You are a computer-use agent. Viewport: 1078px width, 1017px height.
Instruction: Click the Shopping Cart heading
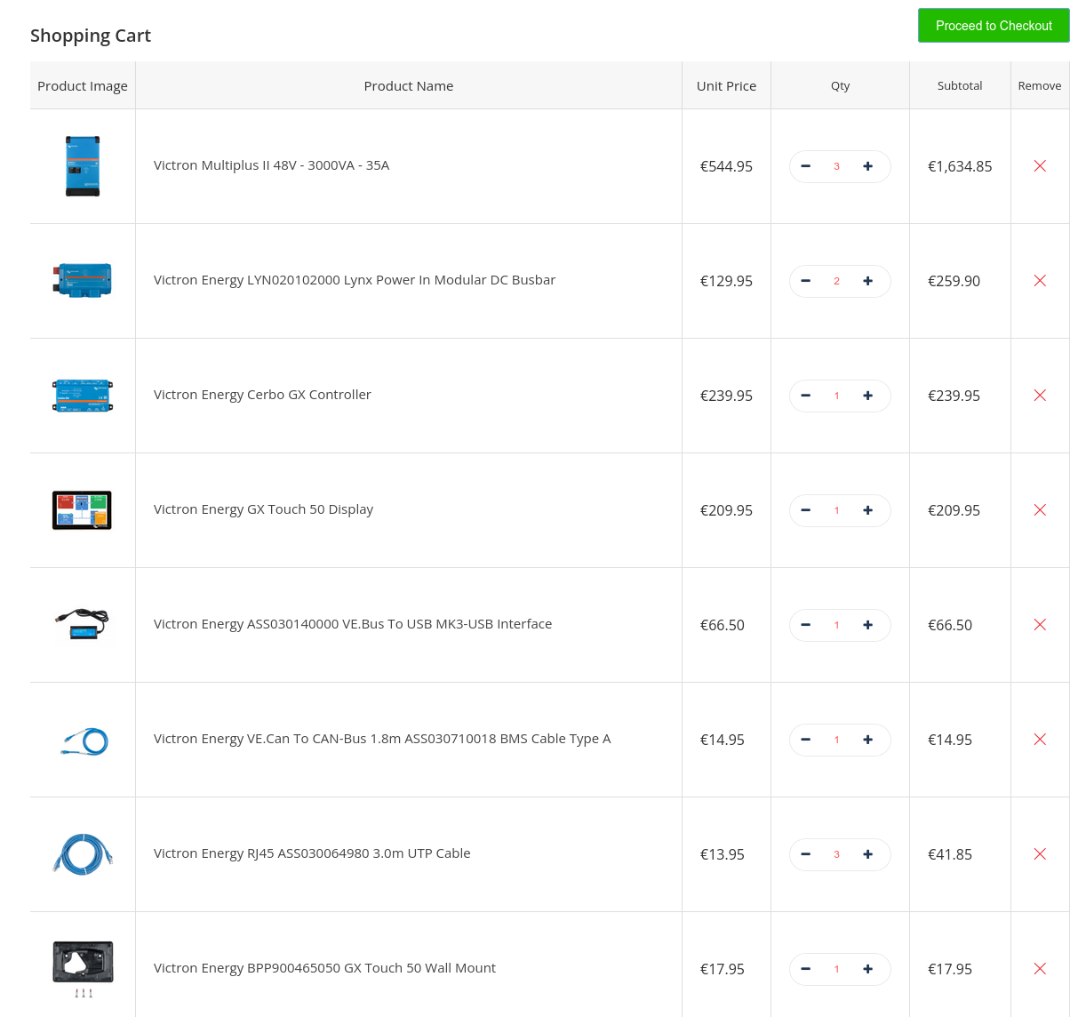pos(91,36)
